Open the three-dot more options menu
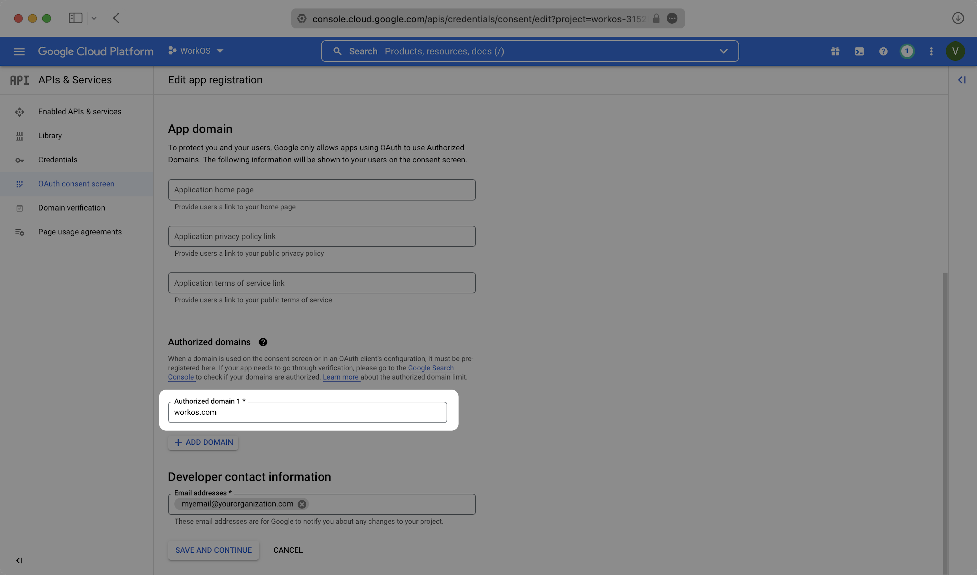This screenshot has width=977, height=575. (931, 51)
